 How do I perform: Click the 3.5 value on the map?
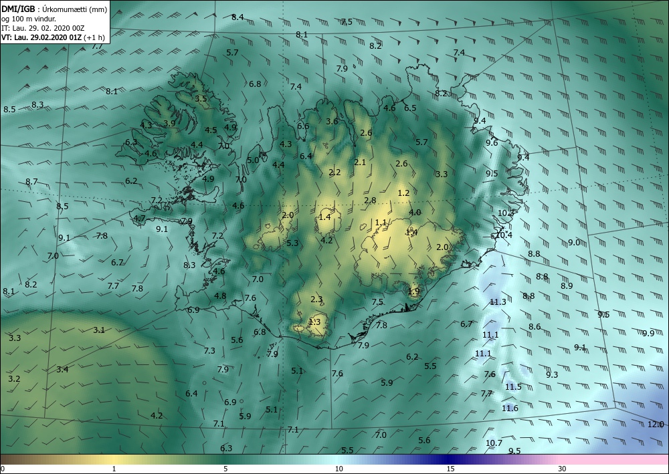tap(201, 98)
